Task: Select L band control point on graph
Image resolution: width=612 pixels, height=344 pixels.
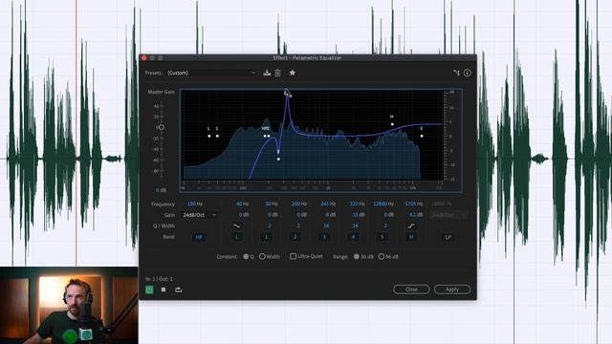Action: [209, 136]
